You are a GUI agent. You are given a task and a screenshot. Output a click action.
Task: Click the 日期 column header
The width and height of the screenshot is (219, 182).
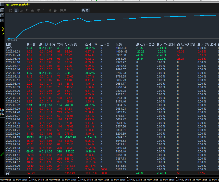(9, 44)
